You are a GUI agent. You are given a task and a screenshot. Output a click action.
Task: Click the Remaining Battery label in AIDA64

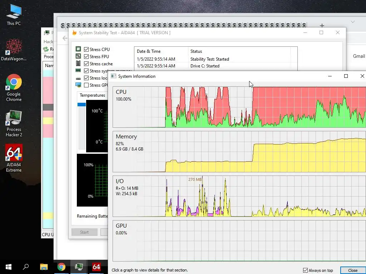coord(92,216)
